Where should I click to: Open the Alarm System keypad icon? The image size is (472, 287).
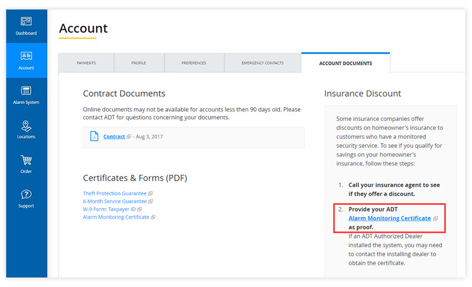(x=26, y=90)
